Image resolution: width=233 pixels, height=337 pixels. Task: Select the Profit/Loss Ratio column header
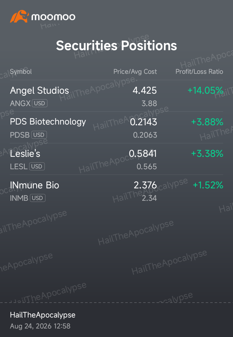tap(199, 72)
